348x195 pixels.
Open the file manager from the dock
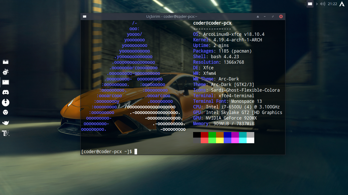tap(6, 62)
